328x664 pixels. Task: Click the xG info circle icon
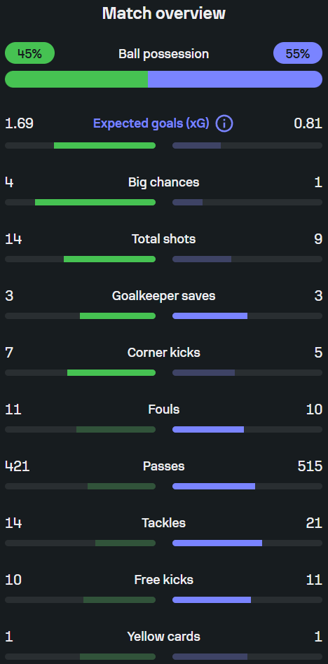click(224, 123)
